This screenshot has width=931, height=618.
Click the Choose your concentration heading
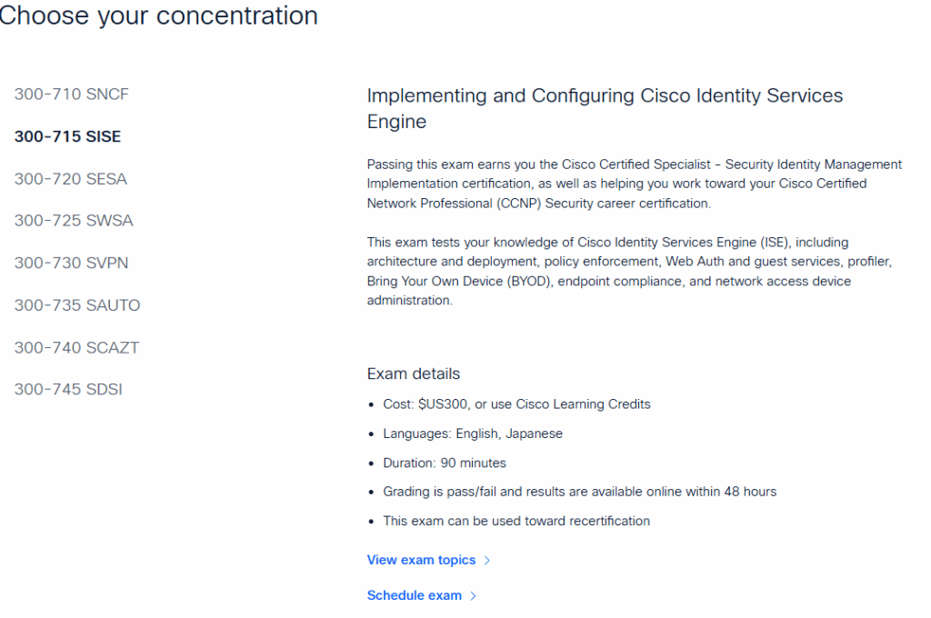[159, 15]
